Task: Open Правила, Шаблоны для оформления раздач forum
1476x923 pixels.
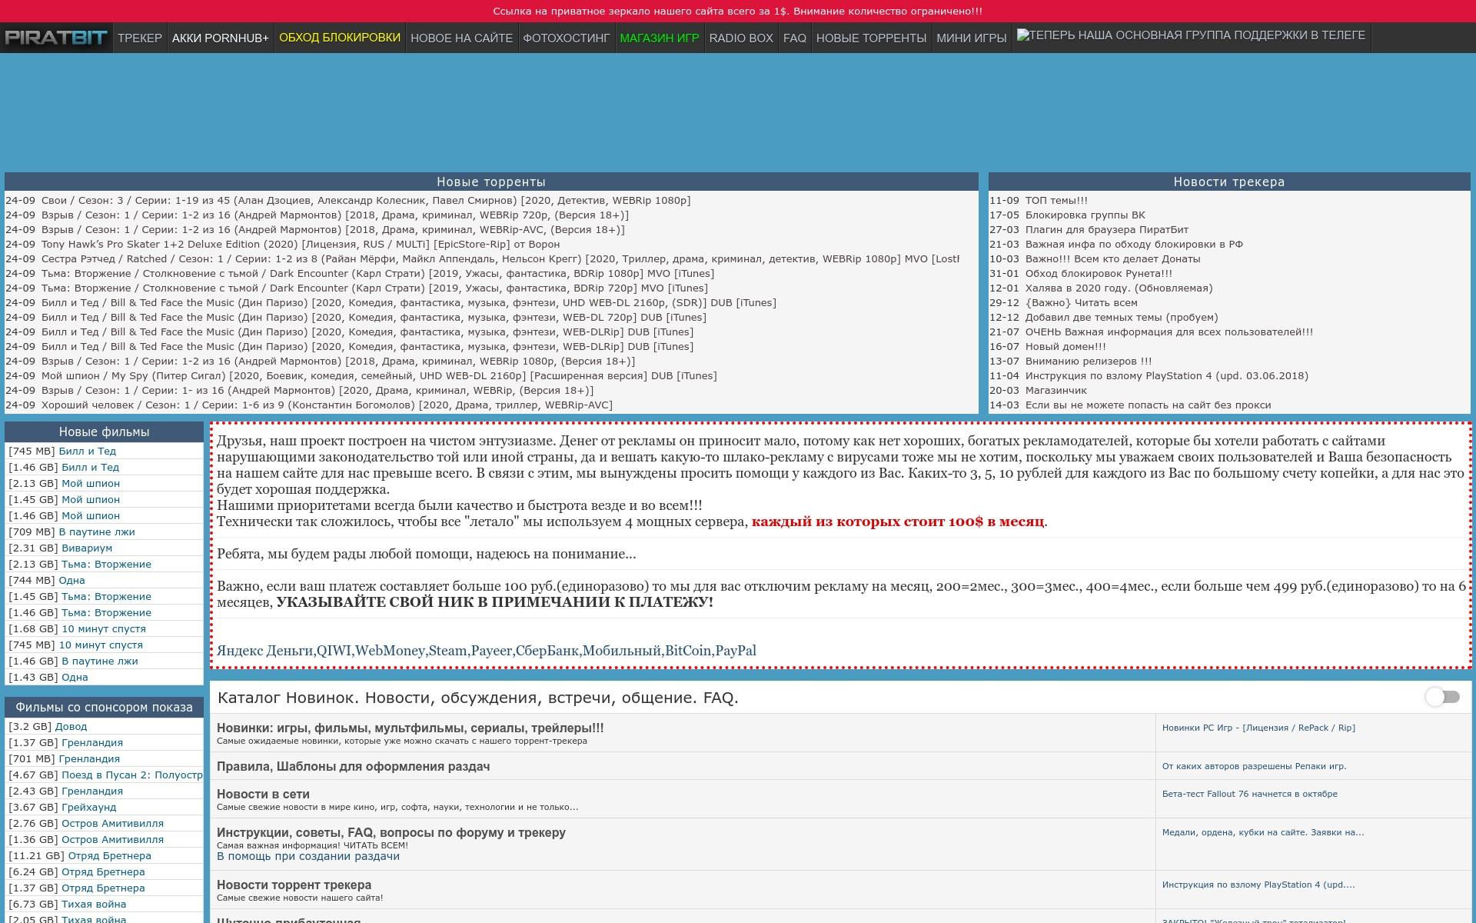Action: [x=353, y=766]
